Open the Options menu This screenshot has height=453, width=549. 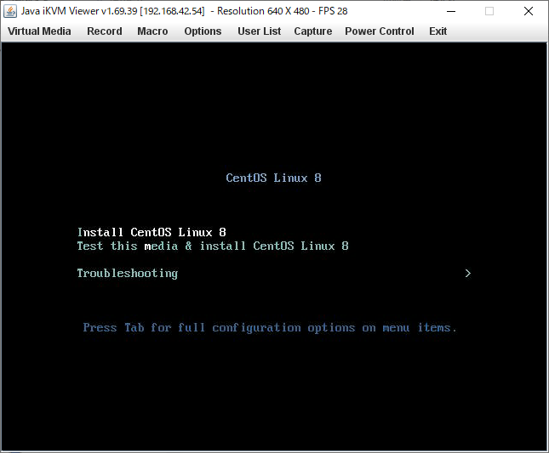pos(203,31)
